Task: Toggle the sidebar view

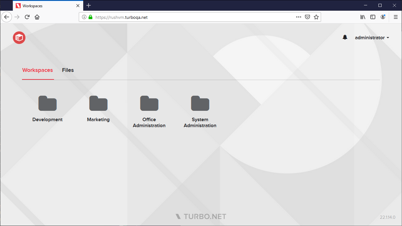Action: click(x=373, y=17)
